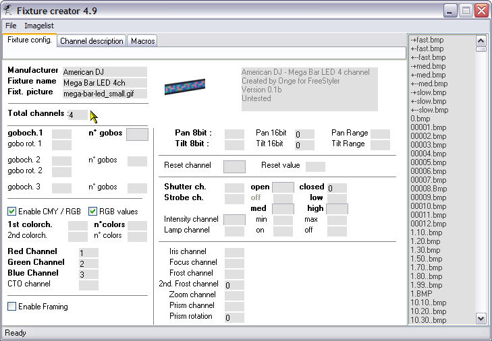The height and width of the screenshot is (341, 492).
Task: Click the Zoom channel input field
Action: coord(234,296)
